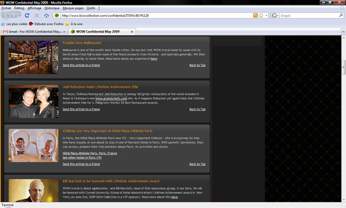Click the Foodies love Melbourne! heading
The height and width of the screenshot is (208, 346).
(82, 43)
